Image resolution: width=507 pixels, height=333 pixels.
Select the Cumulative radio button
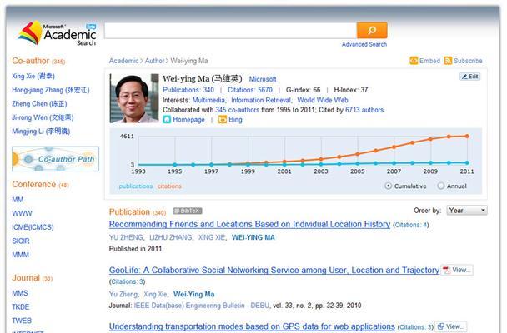click(389, 186)
